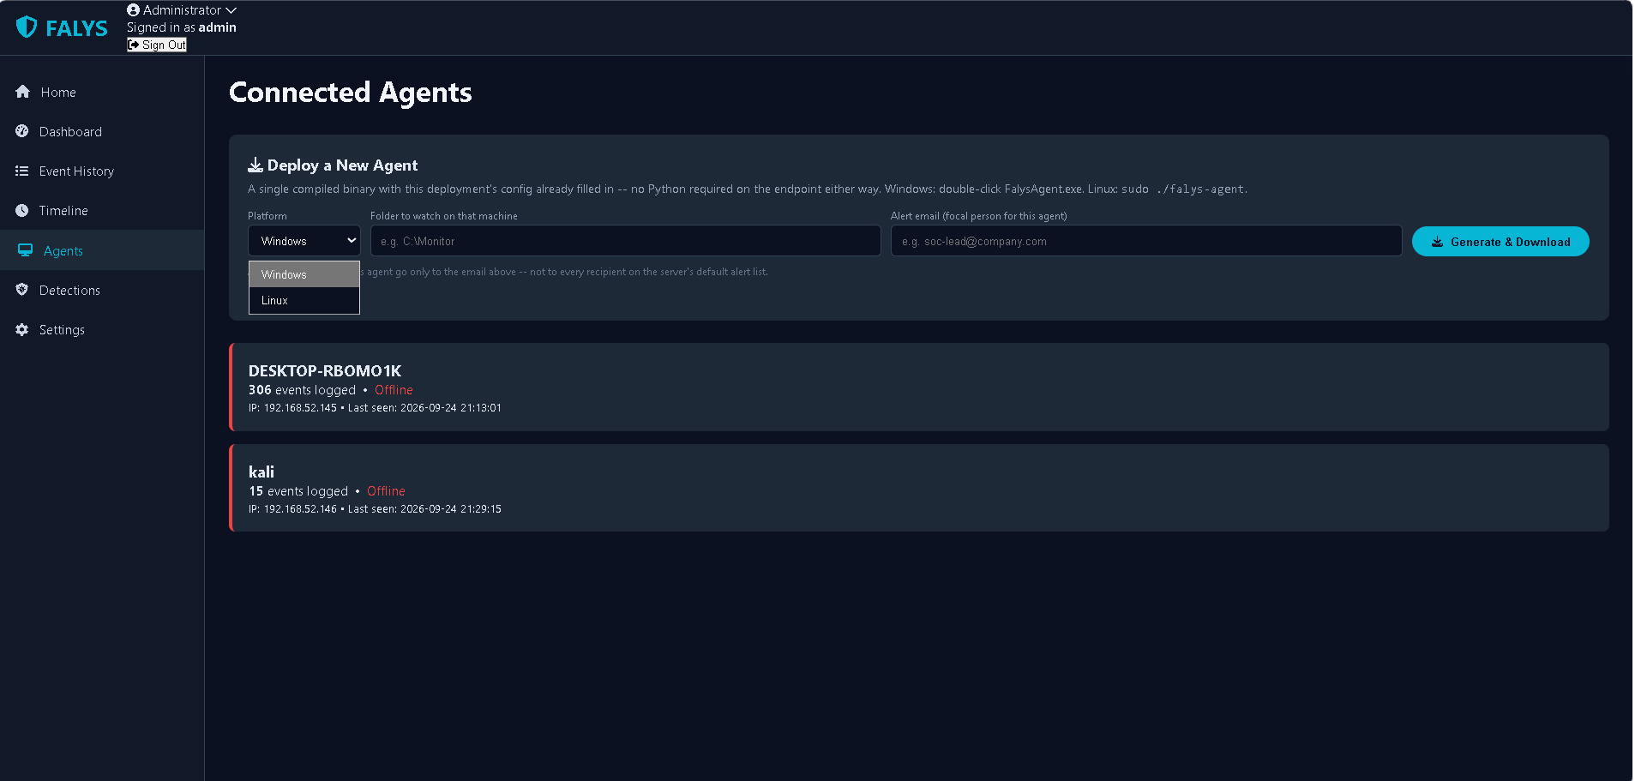Choose Windows from the platform list
This screenshot has width=1635, height=781.
point(304,274)
